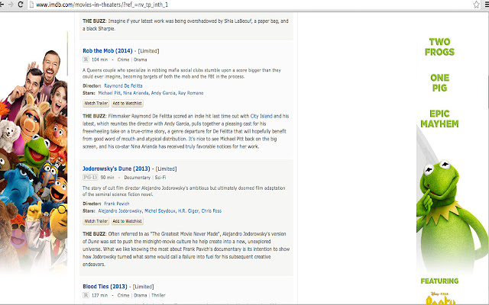Open Nina Arianda's profile link
Viewport: 489px width, 305px height.
click(x=136, y=93)
